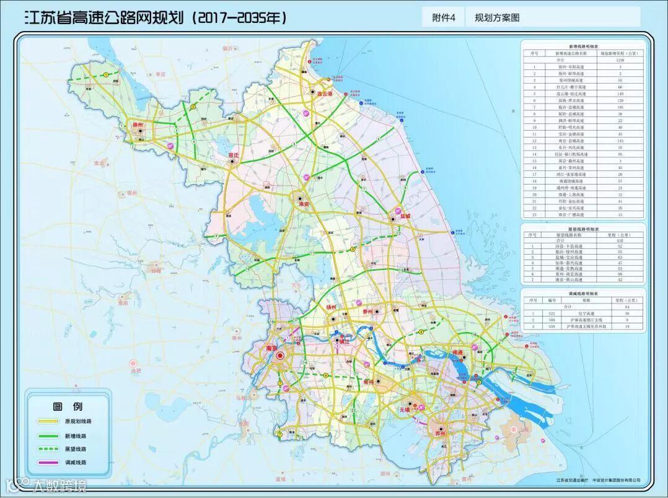This screenshot has height=498, width=668.
Task: Click the outlook total 410 cell
Action: pos(620,241)
